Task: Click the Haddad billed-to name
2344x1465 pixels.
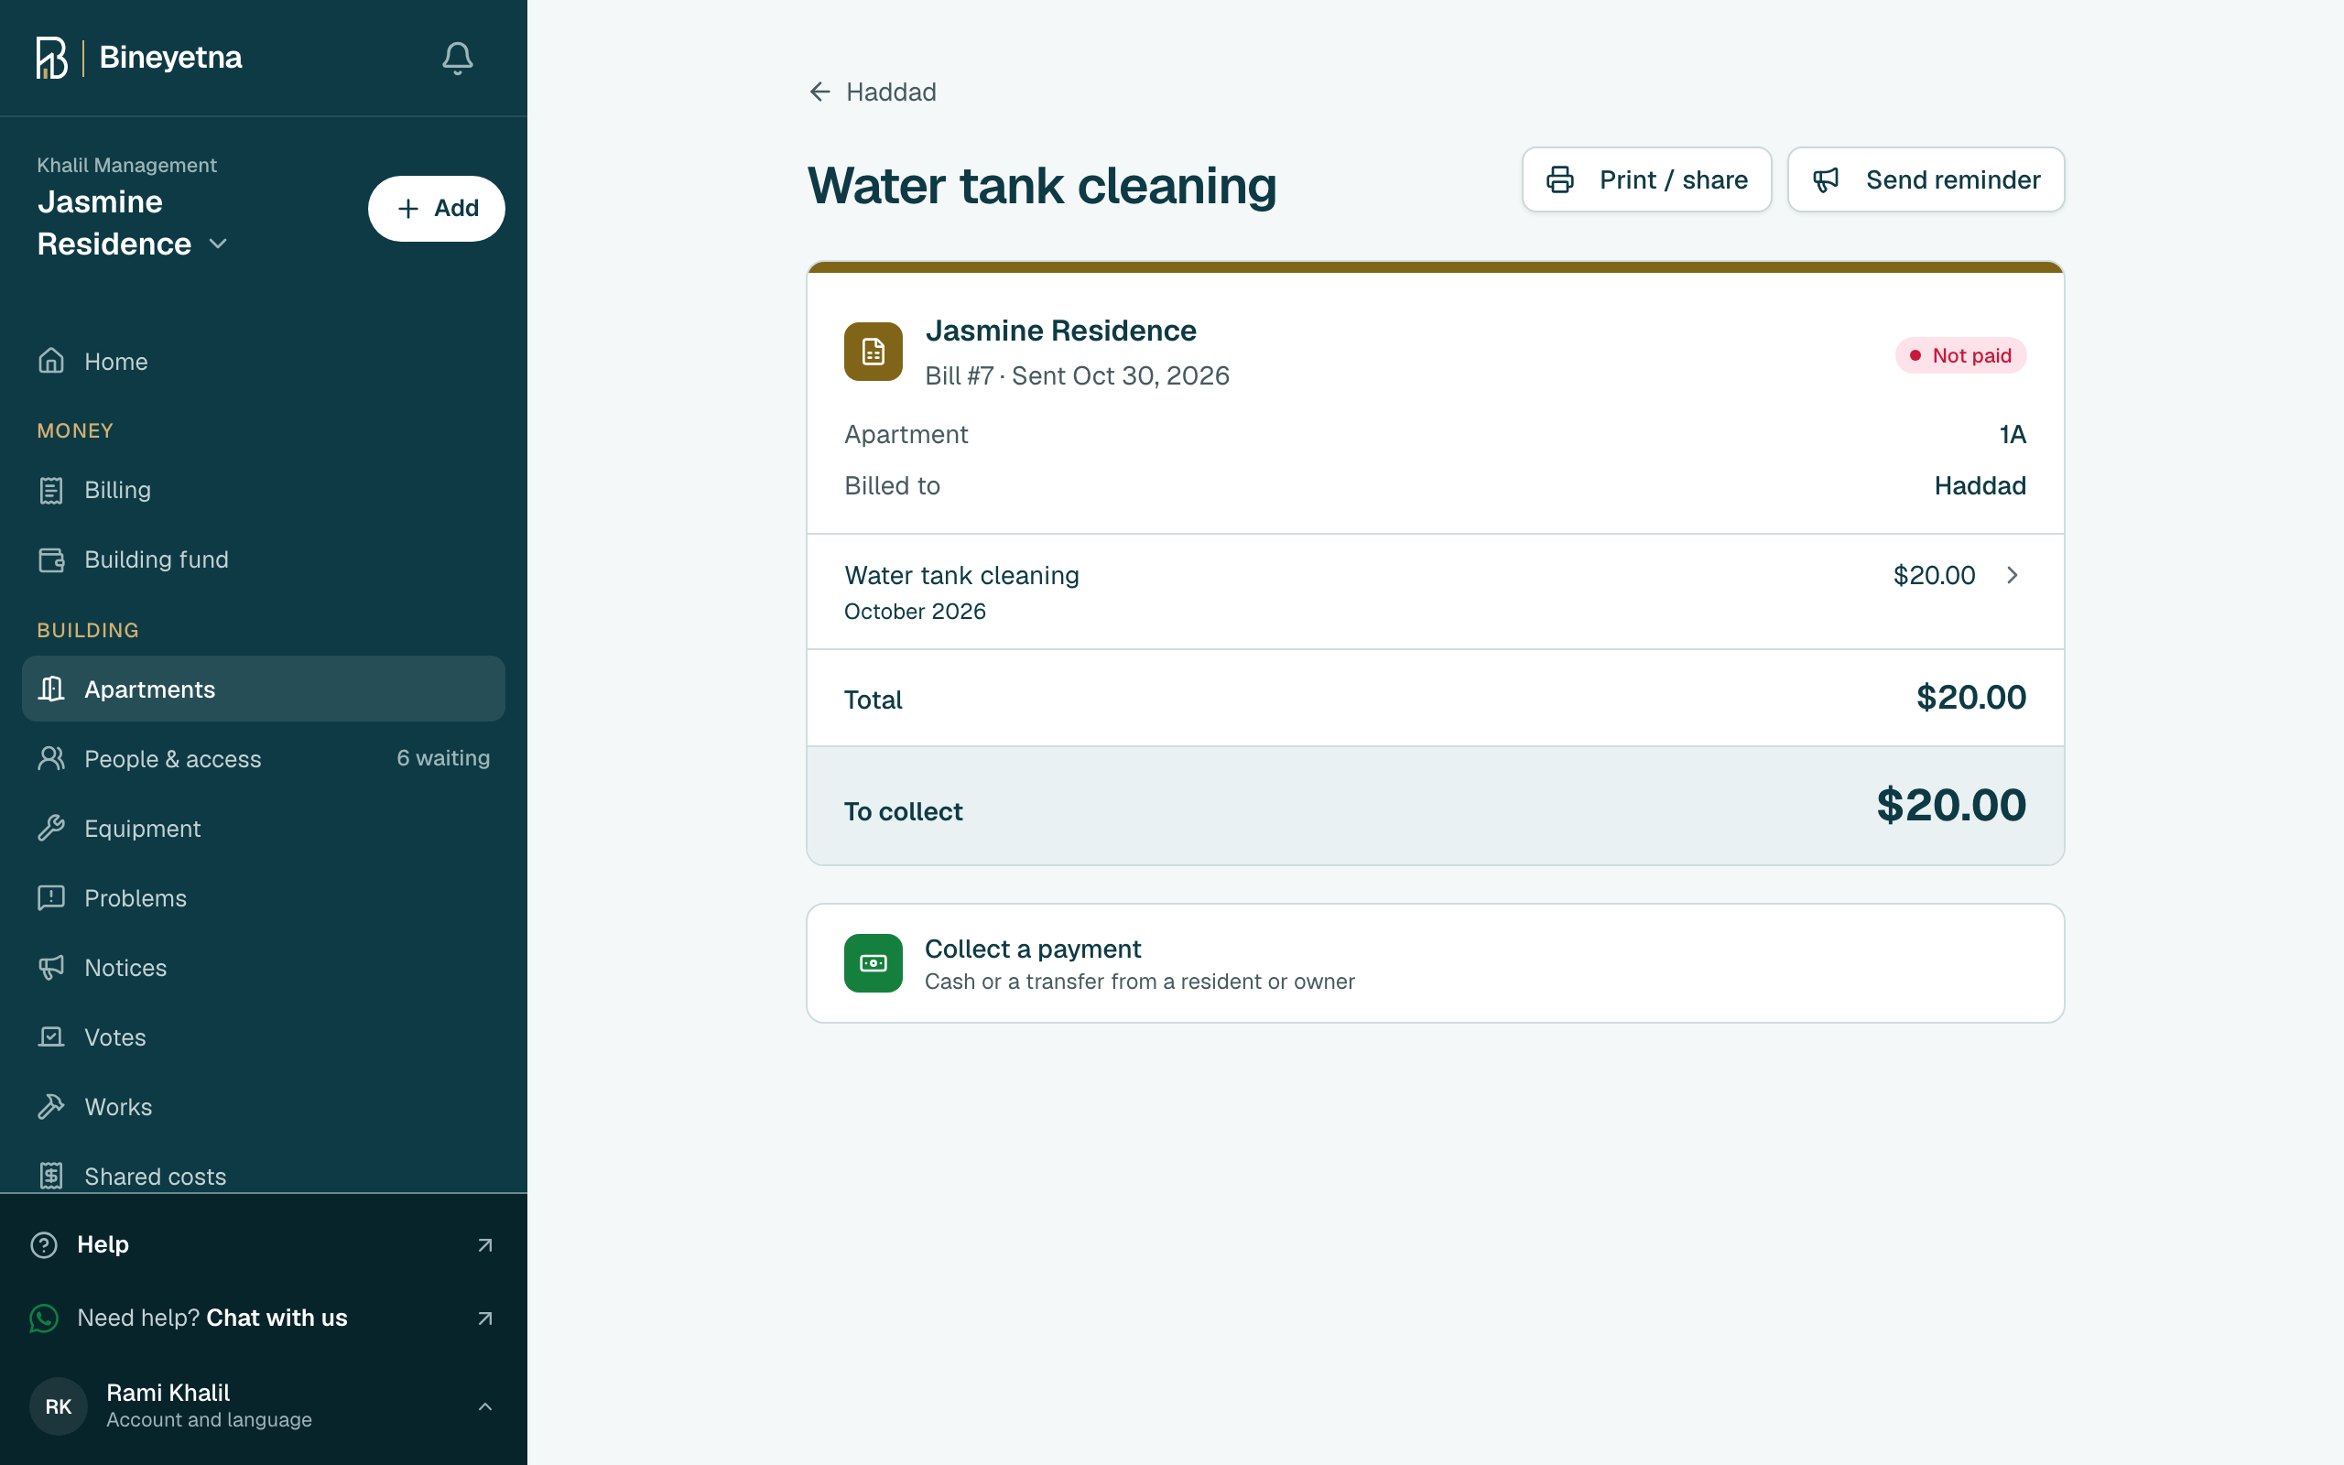Action: (x=1980, y=485)
